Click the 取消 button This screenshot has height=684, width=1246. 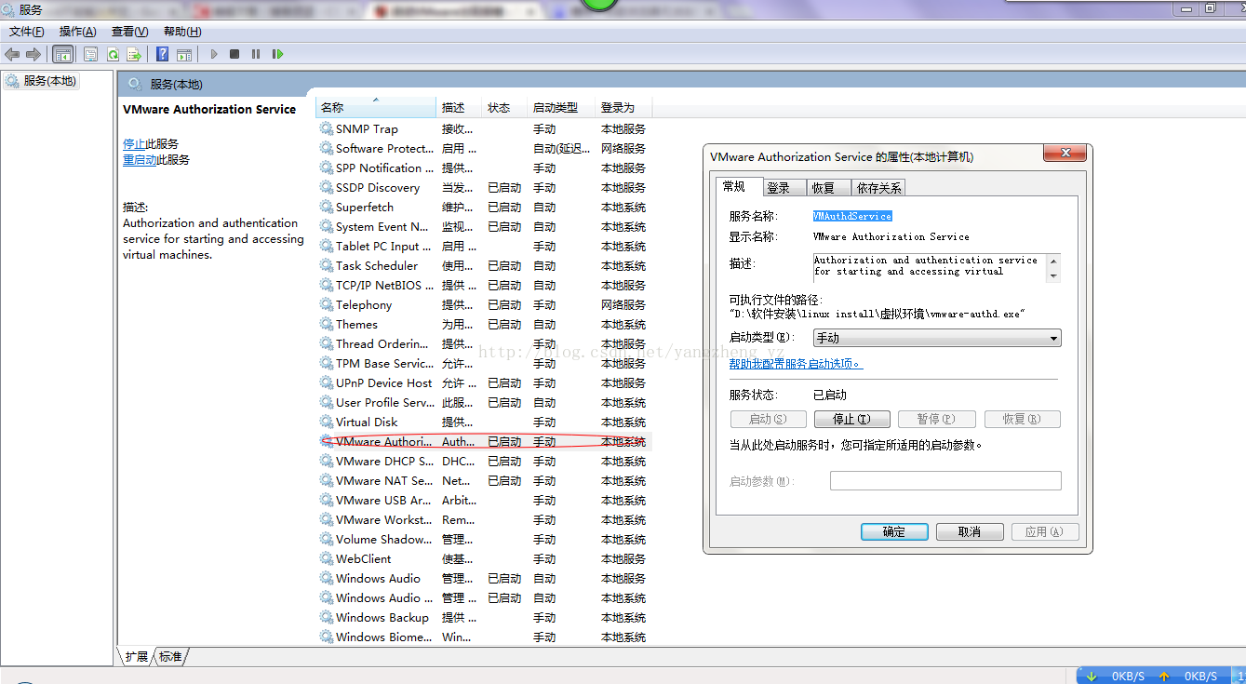pyautogui.click(x=969, y=532)
